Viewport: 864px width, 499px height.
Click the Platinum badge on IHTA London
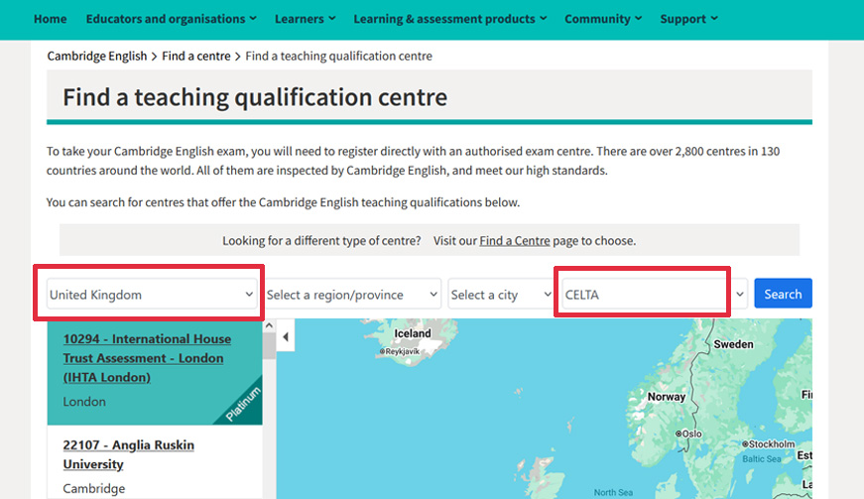click(x=242, y=405)
